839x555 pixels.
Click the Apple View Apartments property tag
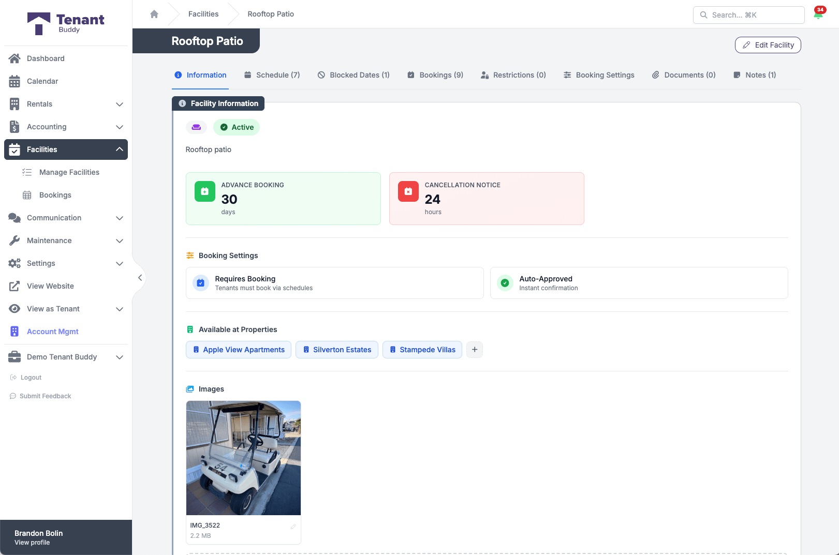(x=239, y=350)
